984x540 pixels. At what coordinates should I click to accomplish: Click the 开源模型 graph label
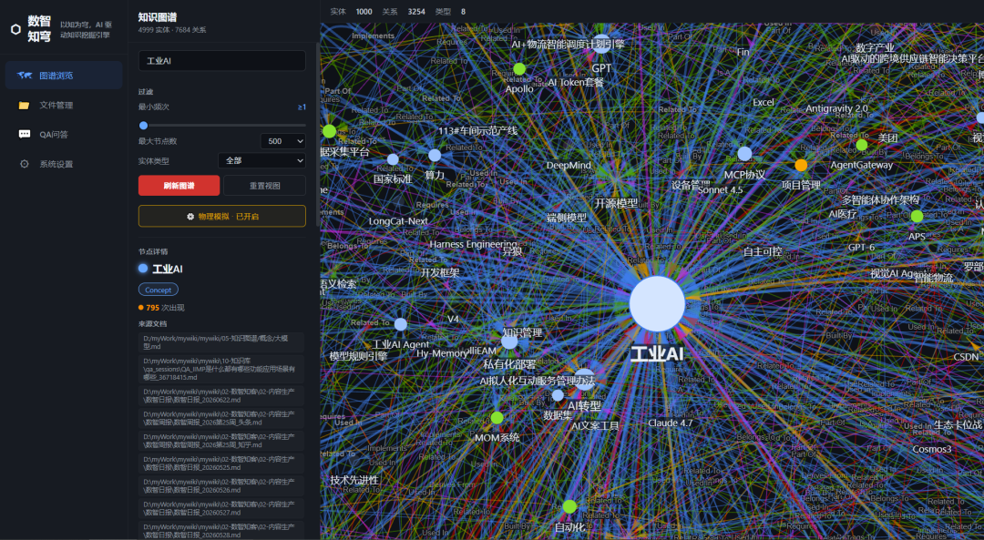pos(616,203)
